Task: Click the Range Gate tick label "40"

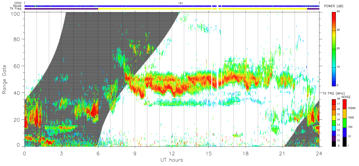Action: pos(17,93)
